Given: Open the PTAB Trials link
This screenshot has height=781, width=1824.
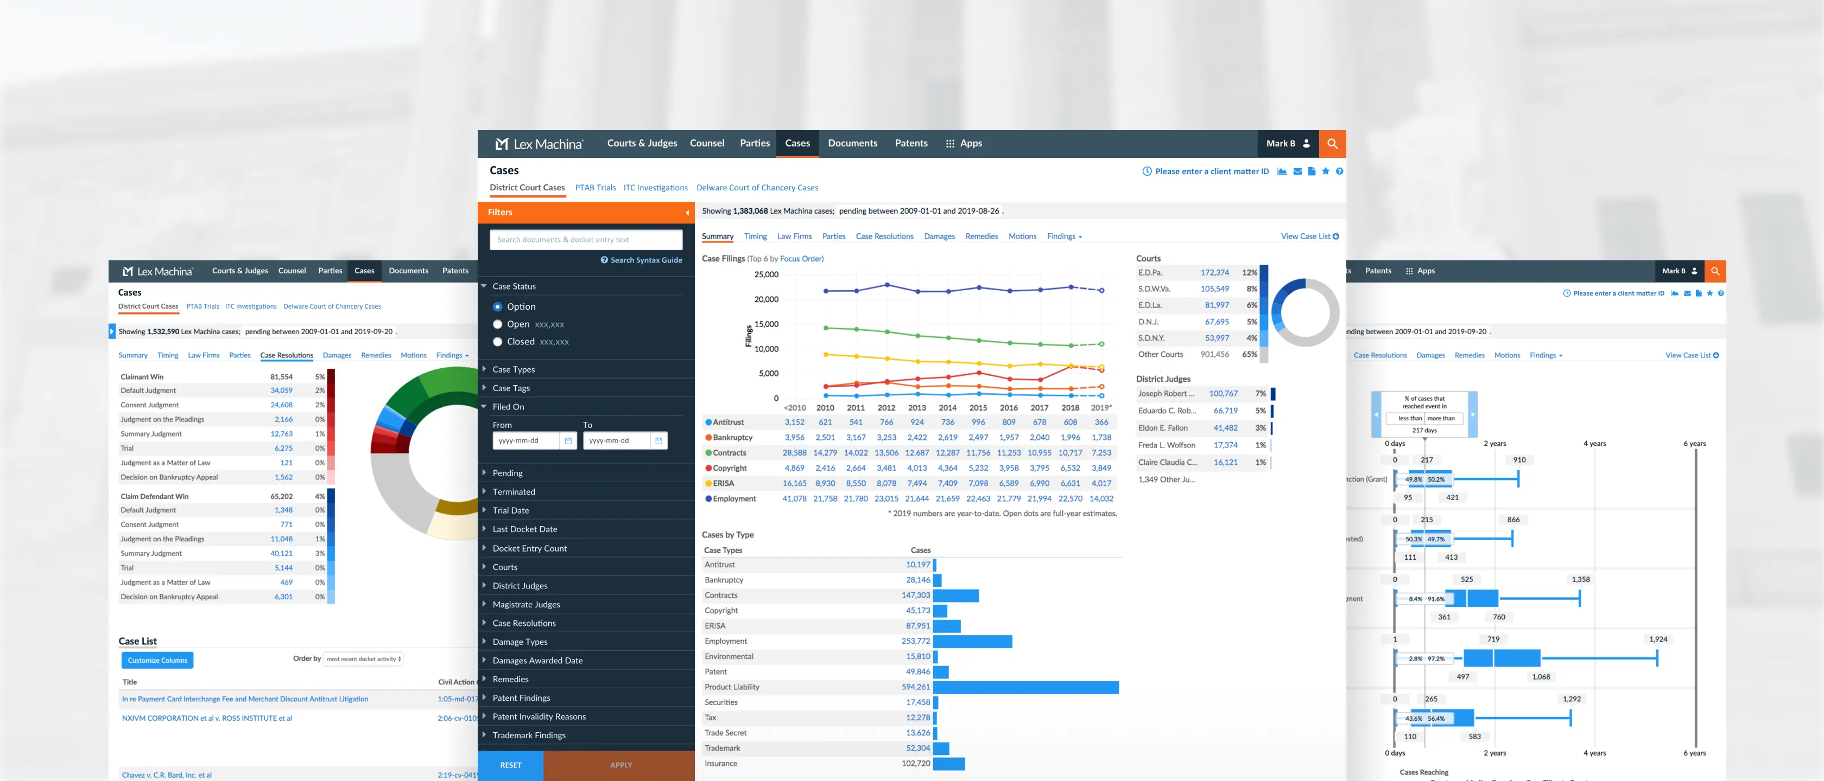Looking at the screenshot, I should tap(595, 188).
